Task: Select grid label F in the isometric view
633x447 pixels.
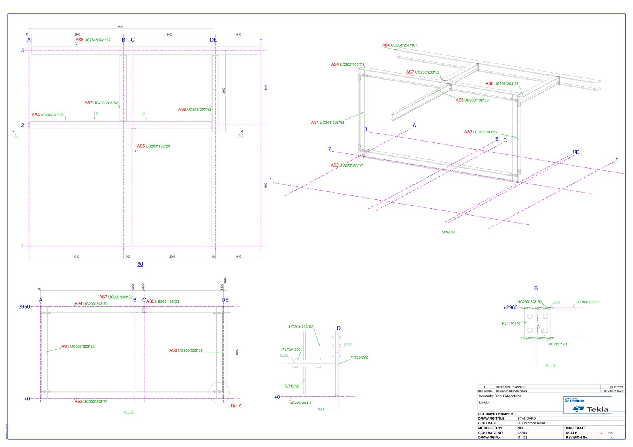Action: coord(616,159)
